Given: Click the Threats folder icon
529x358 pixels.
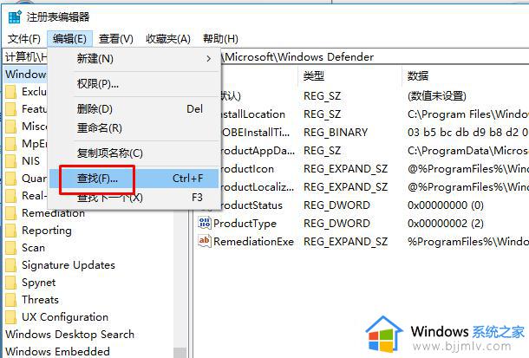Looking at the screenshot, I should 10,300.
